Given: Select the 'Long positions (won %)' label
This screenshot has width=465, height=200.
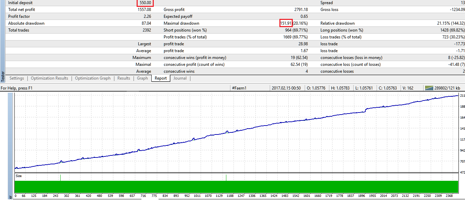Looking at the screenshot, I should click(x=341, y=30).
